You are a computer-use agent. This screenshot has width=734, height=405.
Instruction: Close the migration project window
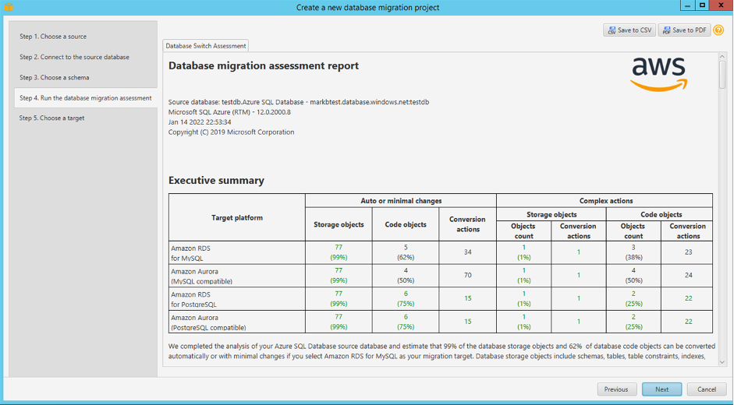pos(722,5)
